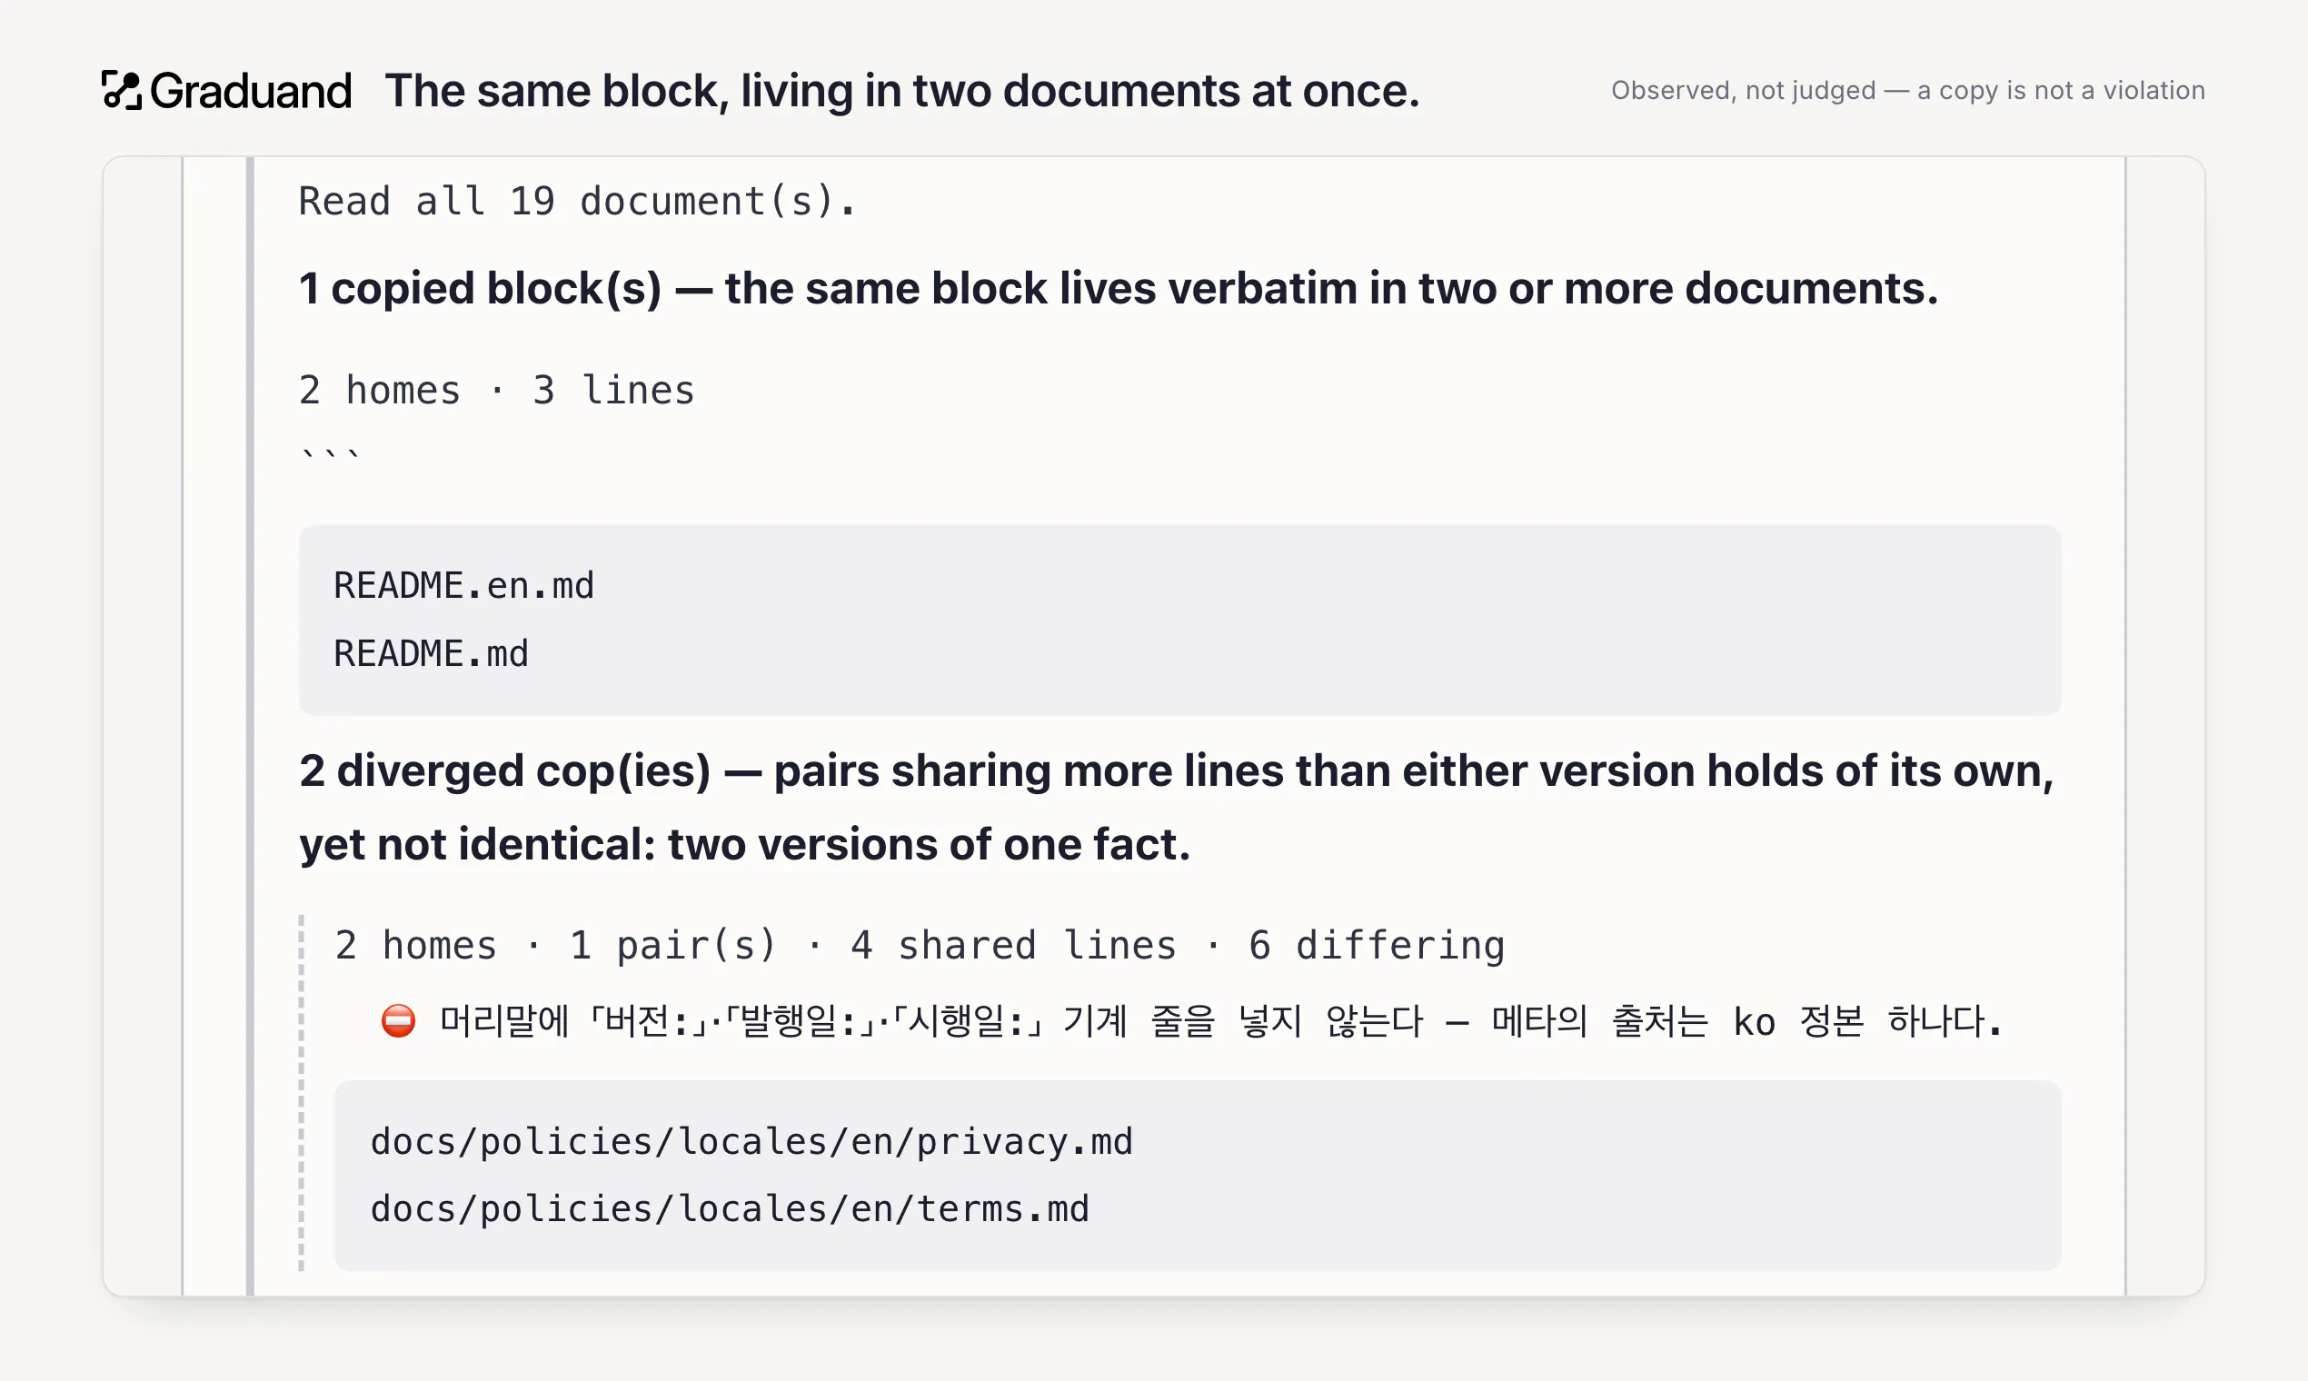Select README.md file path
2308x1381 pixels.
coord(431,654)
